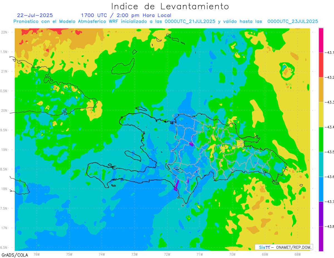
Task: Click the -43.2 legend value
Action: click(x=329, y=77)
